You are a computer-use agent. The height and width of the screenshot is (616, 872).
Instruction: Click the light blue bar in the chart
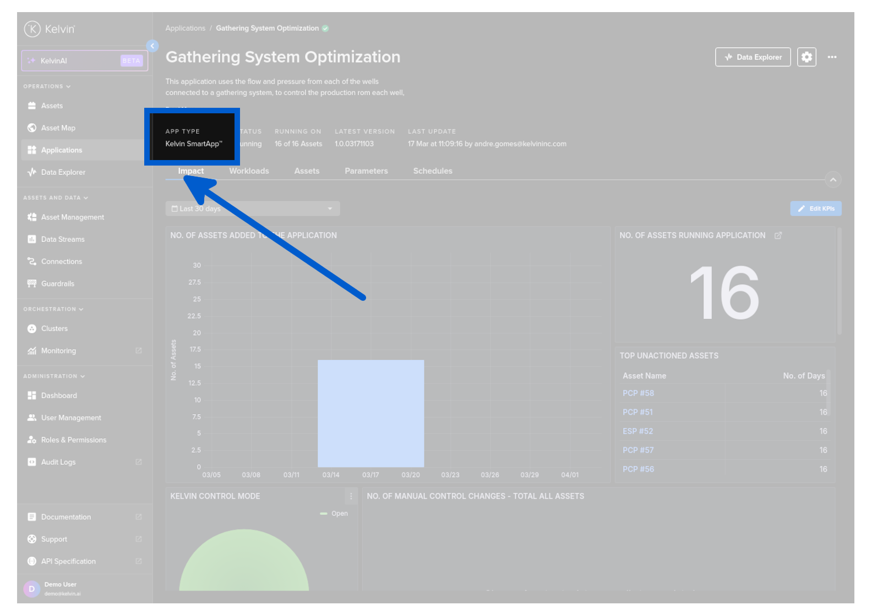pos(370,413)
